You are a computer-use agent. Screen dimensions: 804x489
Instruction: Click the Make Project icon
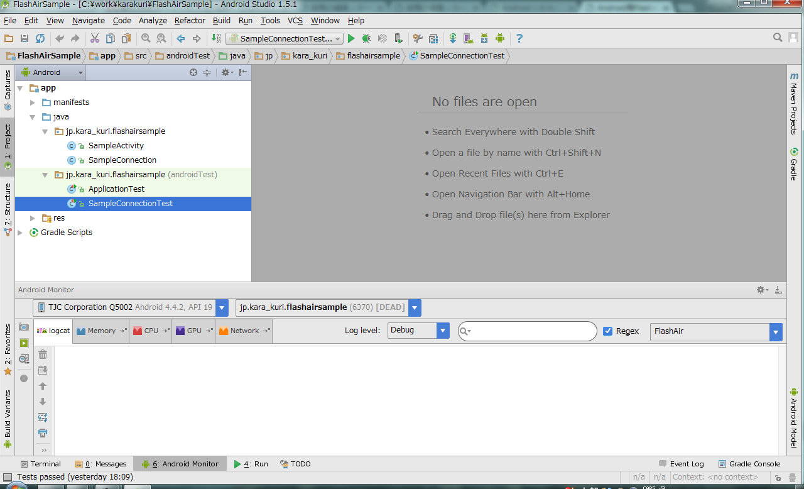(216, 38)
